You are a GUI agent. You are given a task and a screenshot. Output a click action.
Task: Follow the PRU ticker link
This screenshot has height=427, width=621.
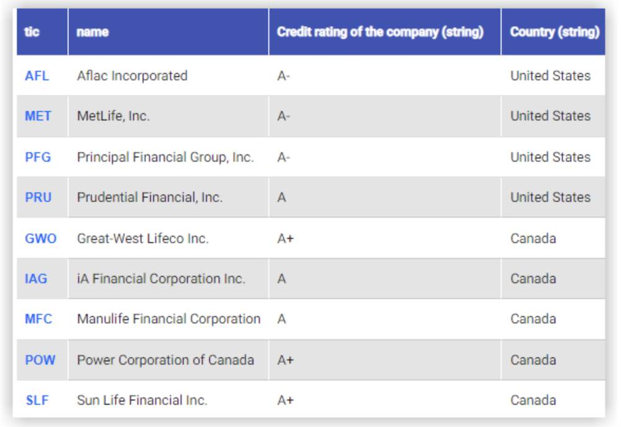click(x=38, y=198)
